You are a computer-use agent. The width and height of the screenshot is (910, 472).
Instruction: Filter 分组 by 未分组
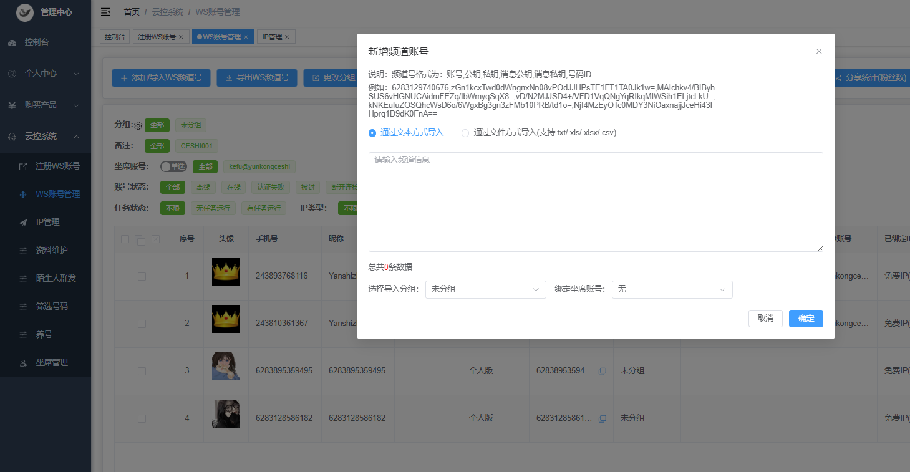coord(190,125)
